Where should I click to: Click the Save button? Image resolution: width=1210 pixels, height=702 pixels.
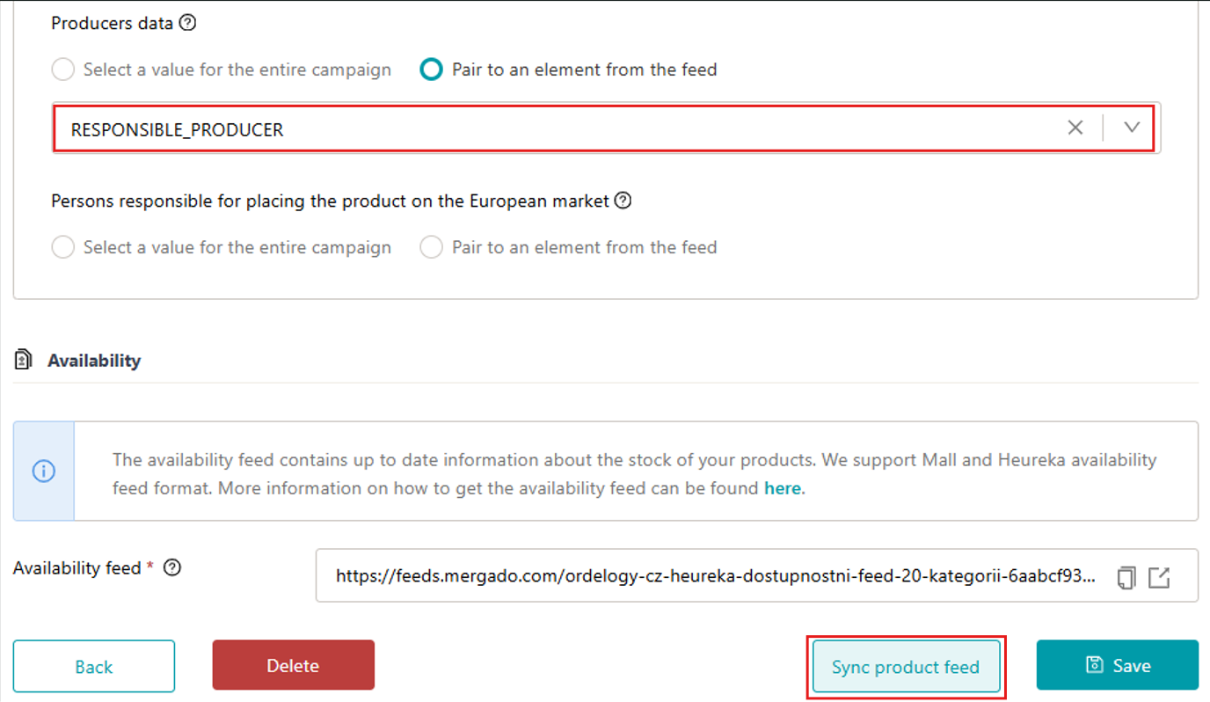1117,665
